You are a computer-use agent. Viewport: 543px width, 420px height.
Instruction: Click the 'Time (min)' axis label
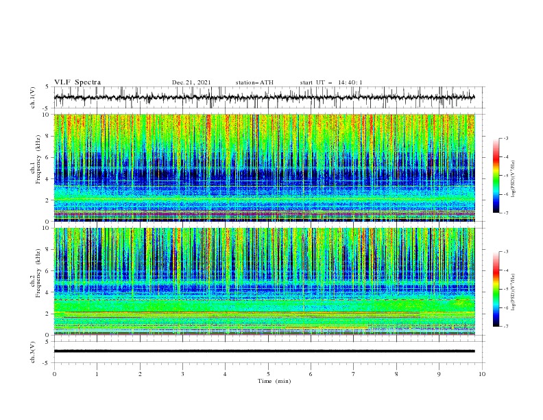(x=274, y=381)
